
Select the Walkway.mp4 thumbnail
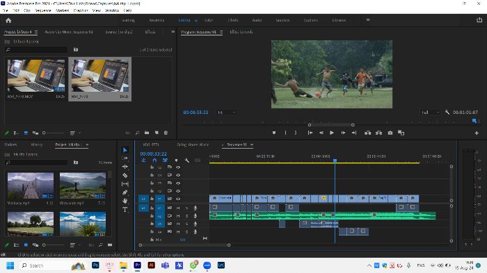pyautogui.click(x=31, y=185)
